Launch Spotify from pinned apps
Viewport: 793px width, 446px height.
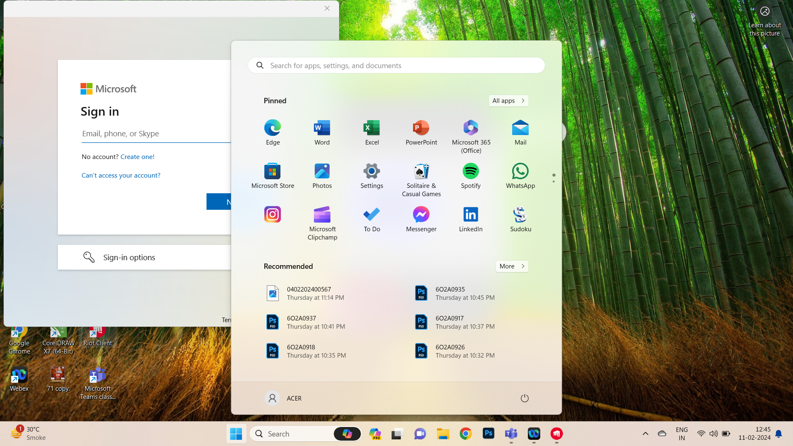pos(471,176)
